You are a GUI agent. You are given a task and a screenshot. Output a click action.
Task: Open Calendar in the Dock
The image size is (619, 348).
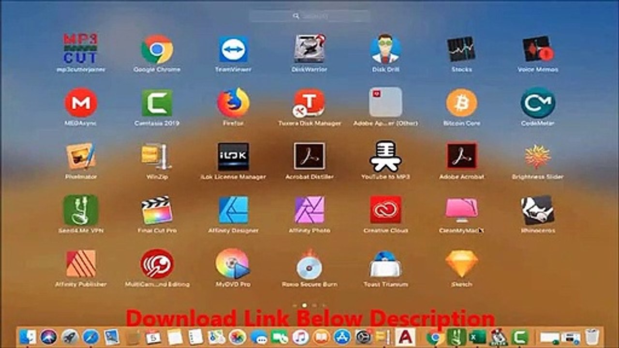coord(154,336)
